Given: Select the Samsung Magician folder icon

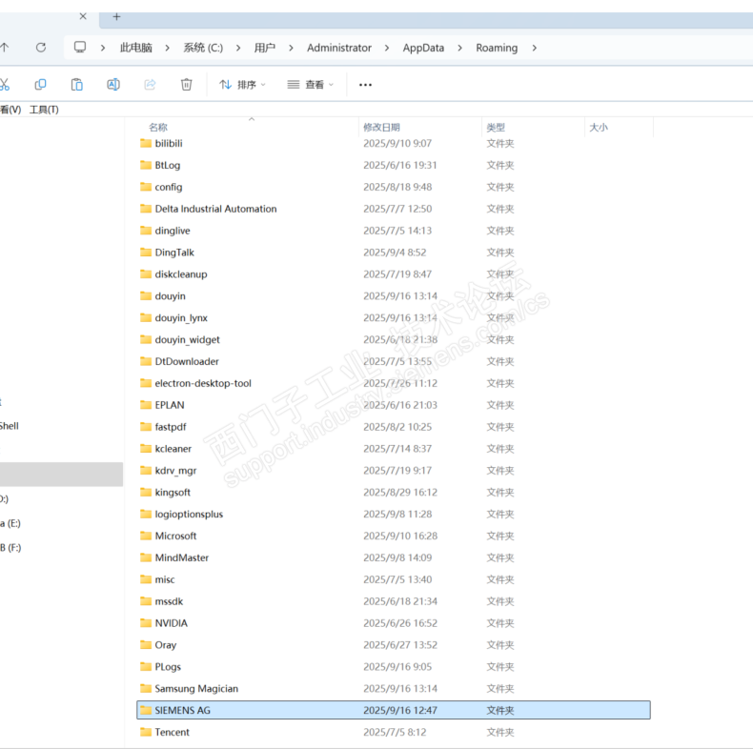Looking at the screenshot, I should tap(146, 689).
